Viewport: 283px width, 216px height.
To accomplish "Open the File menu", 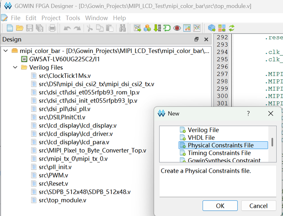I will coord(15,18).
